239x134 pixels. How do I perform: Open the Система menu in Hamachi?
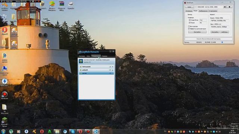[x=82, y=56]
